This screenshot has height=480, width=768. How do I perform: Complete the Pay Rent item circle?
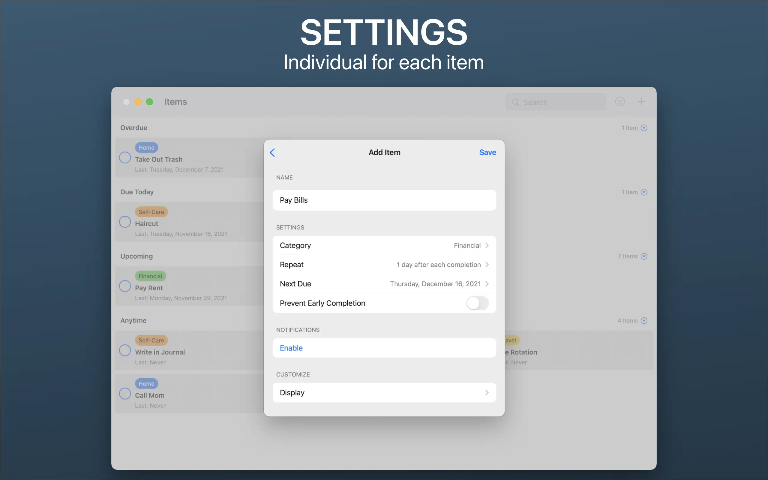click(x=125, y=286)
